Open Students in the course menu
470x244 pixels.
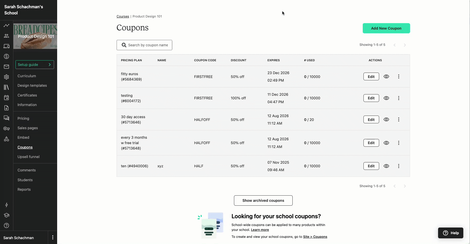pyautogui.click(x=25, y=180)
